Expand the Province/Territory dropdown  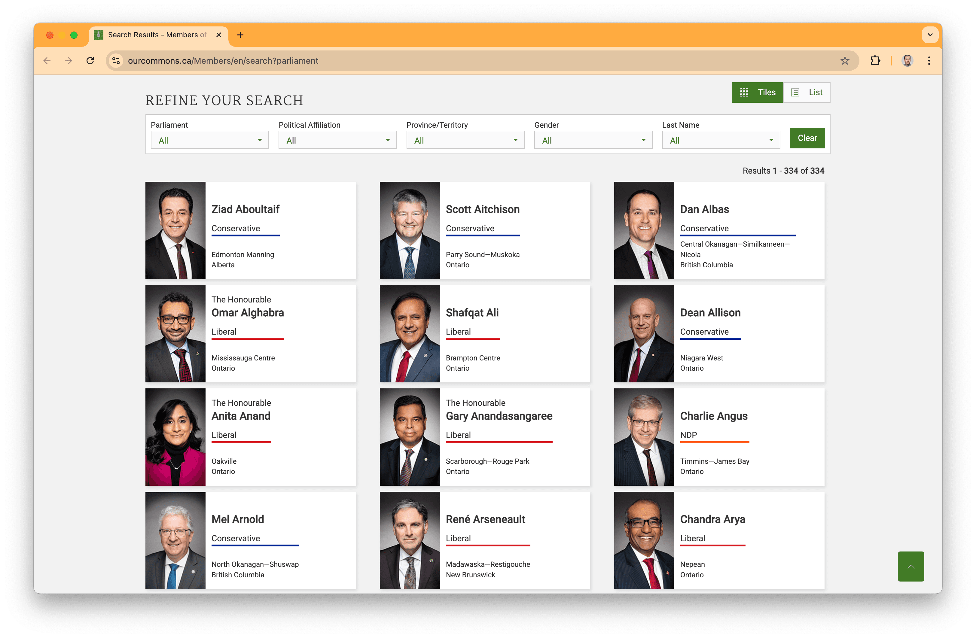click(x=465, y=140)
